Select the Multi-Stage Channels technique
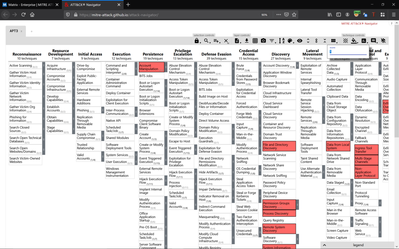The height and width of the screenshot is (249, 399). 366,160
